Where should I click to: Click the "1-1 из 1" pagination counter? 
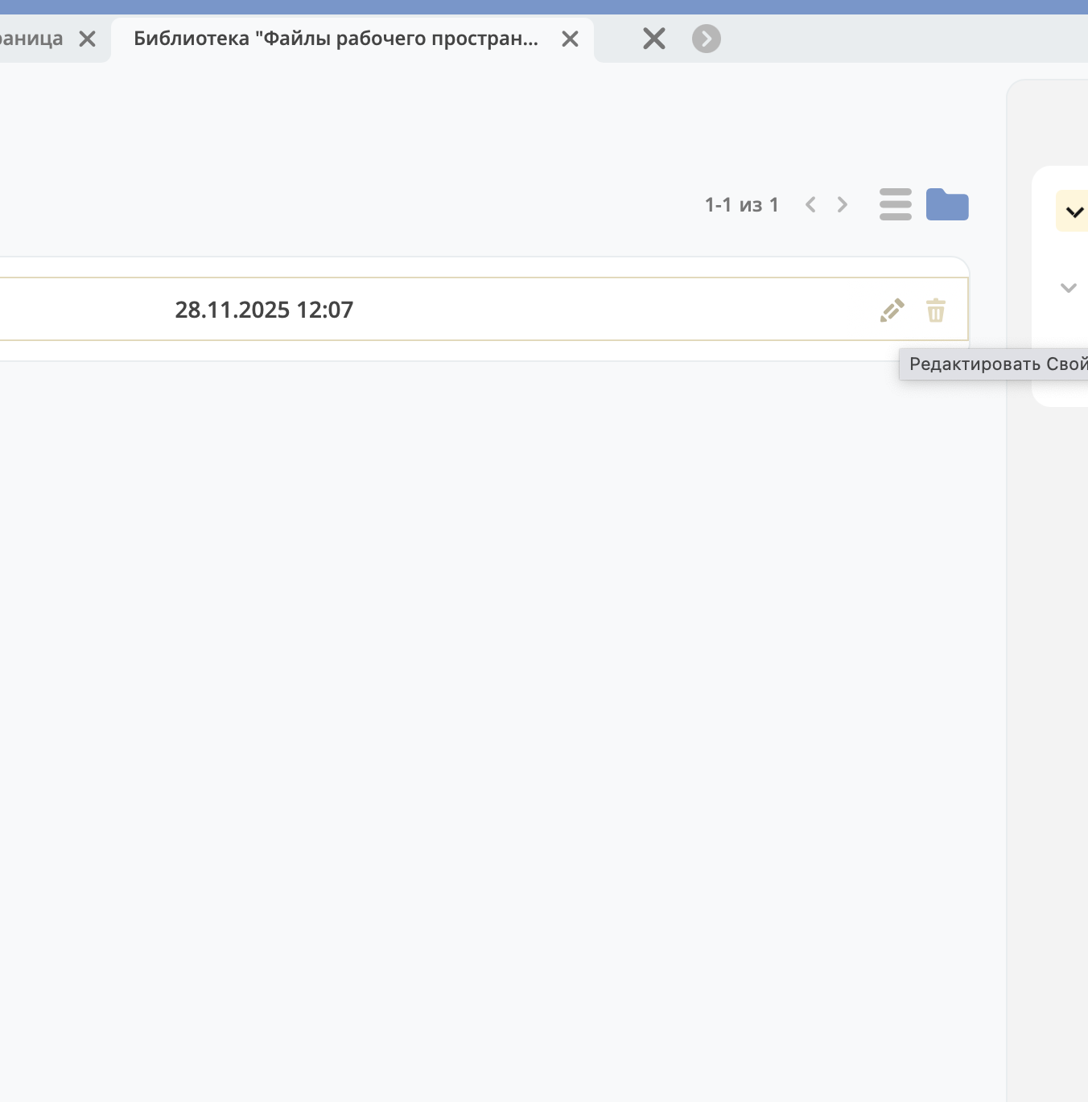click(741, 205)
